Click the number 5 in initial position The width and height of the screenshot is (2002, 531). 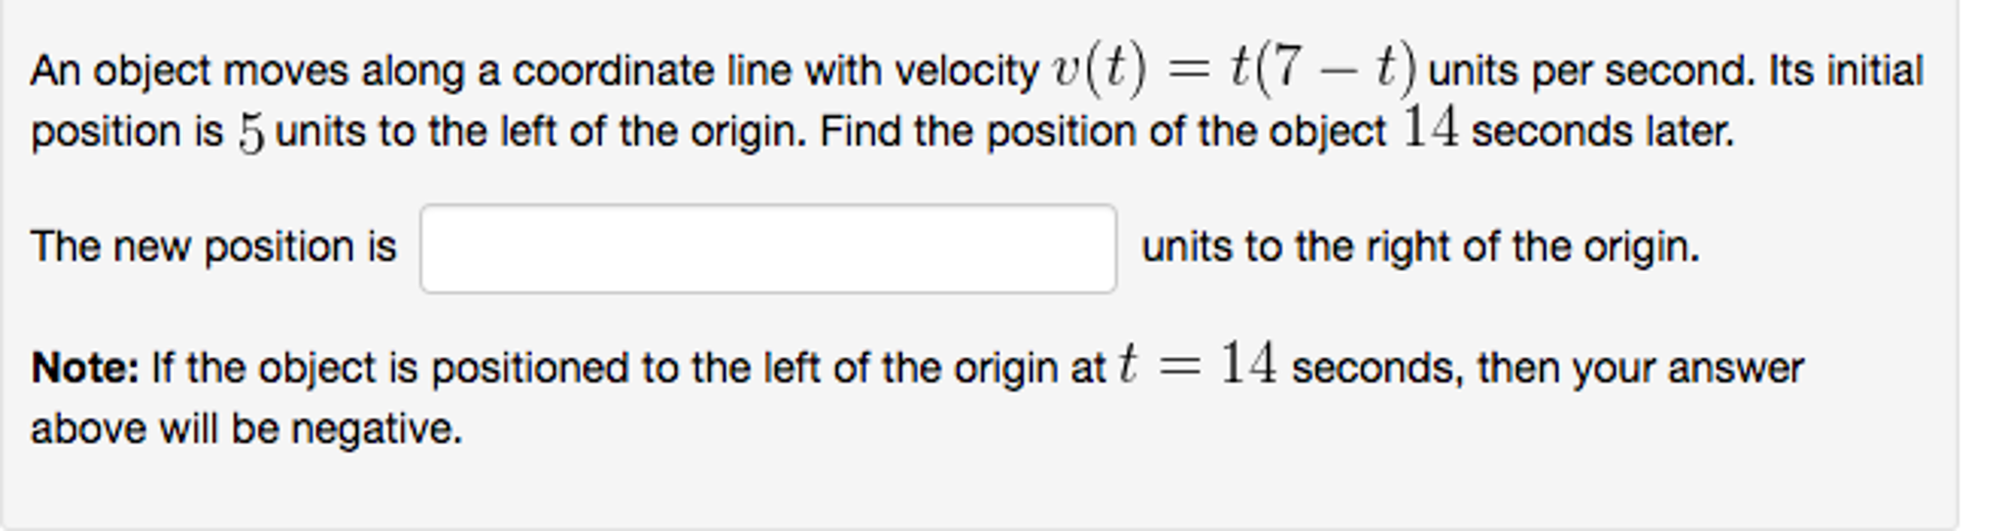coord(250,133)
